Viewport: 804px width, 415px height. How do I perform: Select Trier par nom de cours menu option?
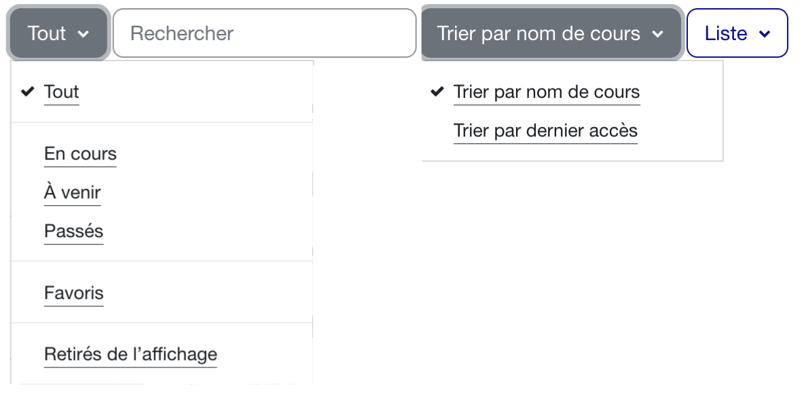[x=547, y=92]
